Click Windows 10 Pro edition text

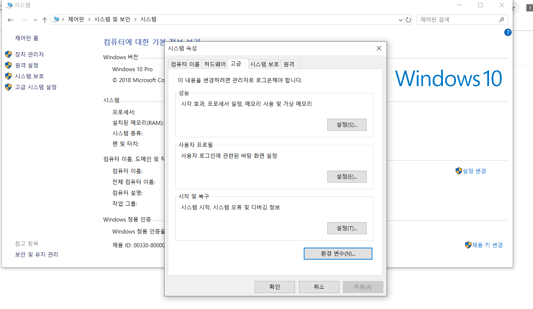[x=132, y=69]
